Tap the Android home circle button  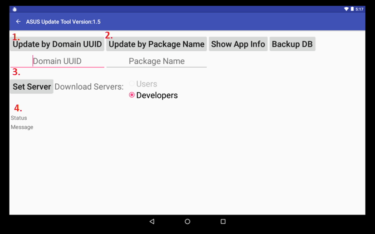click(x=188, y=221)
